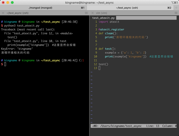Viewport: 179px width, 136px height.
Task: Close the ~/test_async (zsh) pane
Action: click(3, 13)
